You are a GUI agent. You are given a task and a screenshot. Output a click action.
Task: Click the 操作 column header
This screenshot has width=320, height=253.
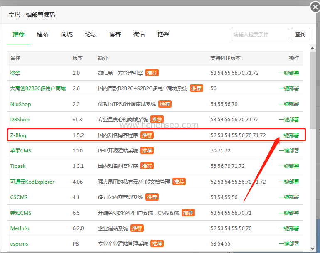pyautogui.click(x=294, y=58)
